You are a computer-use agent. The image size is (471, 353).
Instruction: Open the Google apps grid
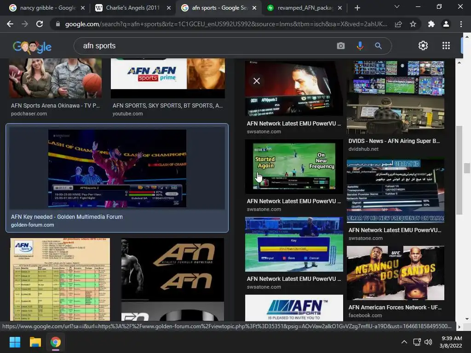tap(446, 46)
